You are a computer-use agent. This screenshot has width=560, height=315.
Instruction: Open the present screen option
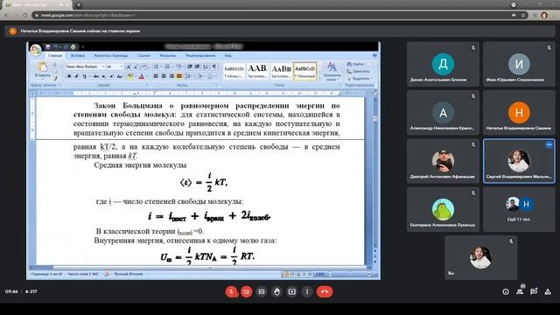point(291,291)
